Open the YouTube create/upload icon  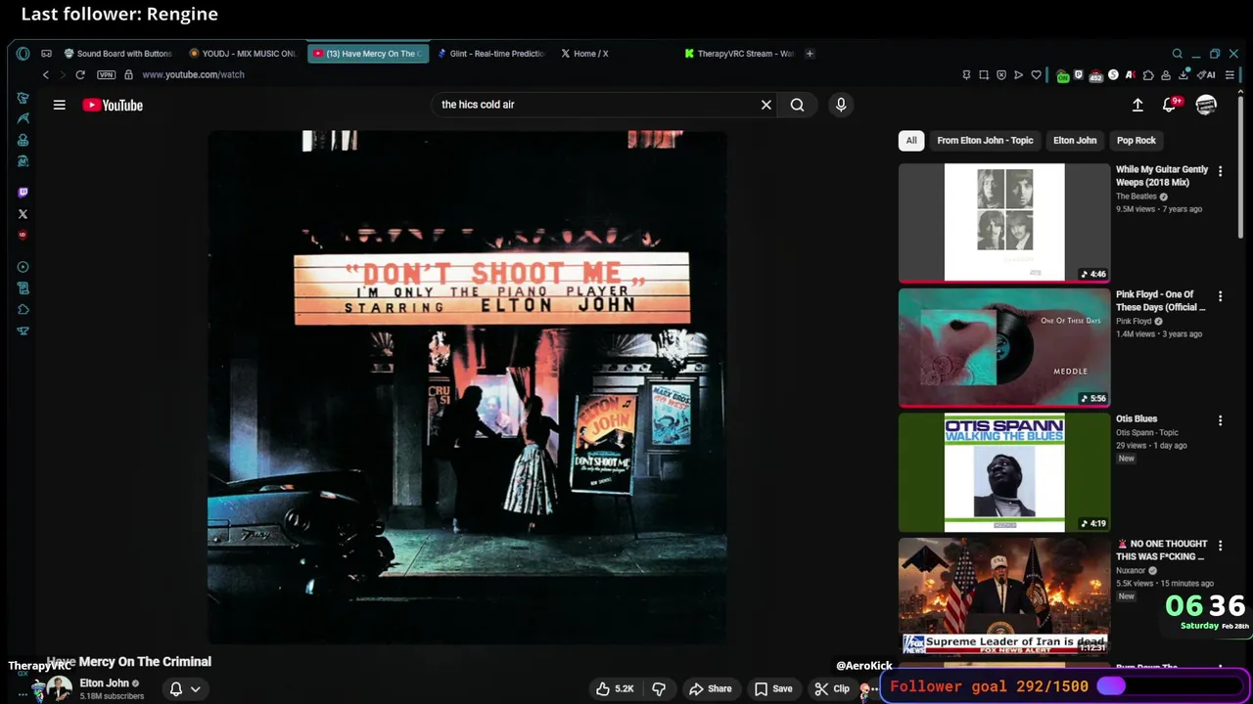1137,105
